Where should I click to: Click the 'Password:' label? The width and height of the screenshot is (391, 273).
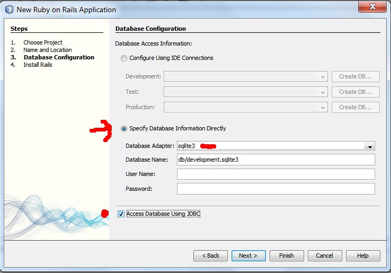coord(139,189)
